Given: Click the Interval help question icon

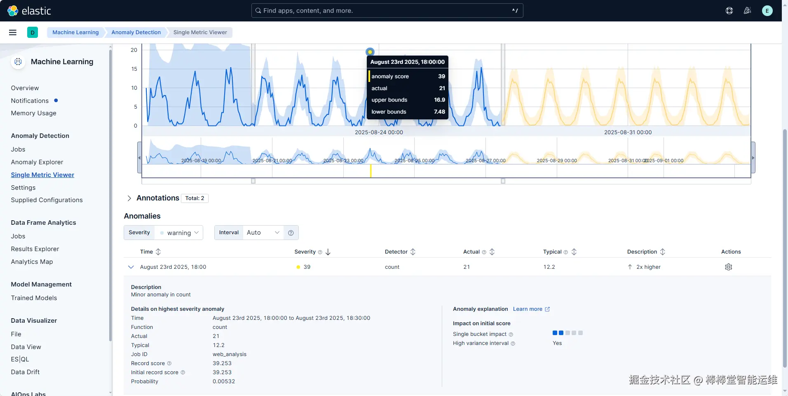Looking at the screenshot, I should pos(291,233).
